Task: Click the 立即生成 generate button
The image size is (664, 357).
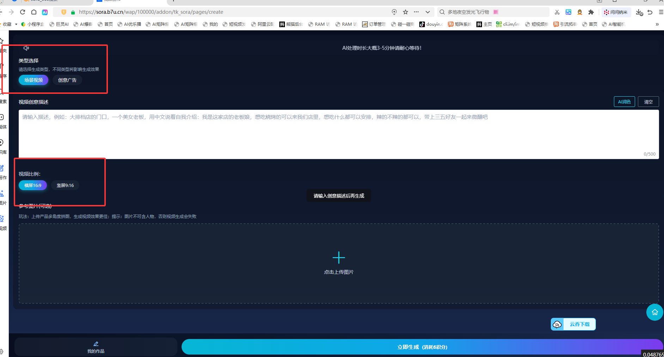Action: point(422,347)
